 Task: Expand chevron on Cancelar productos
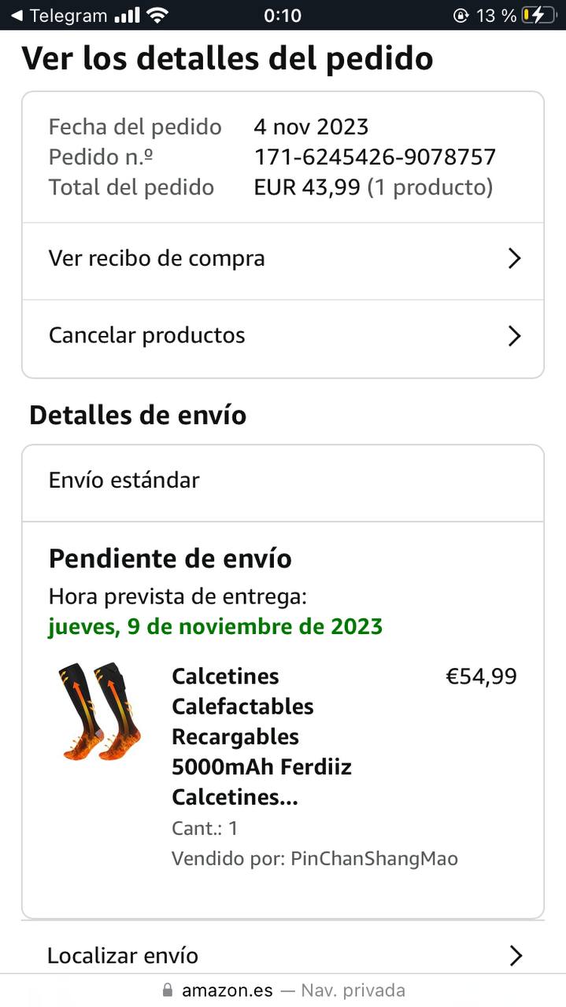(x=514, y=336)
